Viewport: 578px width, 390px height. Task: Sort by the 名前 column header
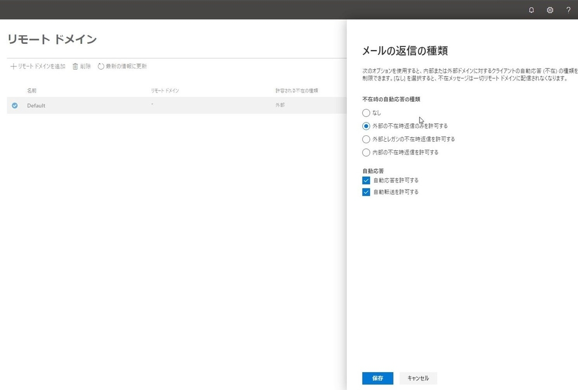coord(32,90)
